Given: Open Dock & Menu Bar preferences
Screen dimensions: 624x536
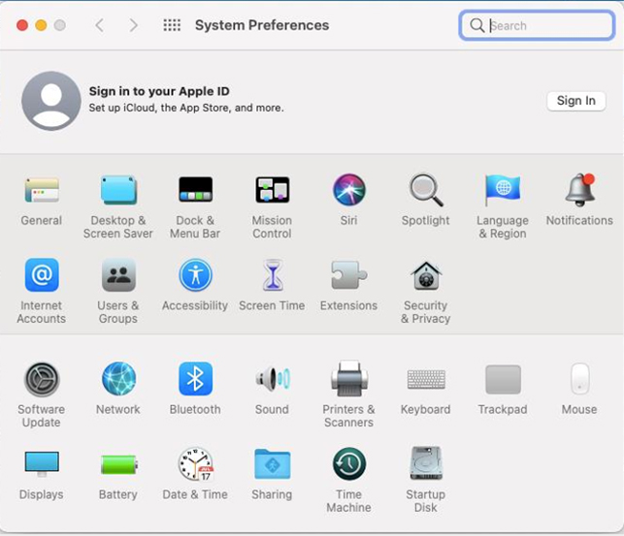Looking at the screenshot, I should [x=195, y=190].
